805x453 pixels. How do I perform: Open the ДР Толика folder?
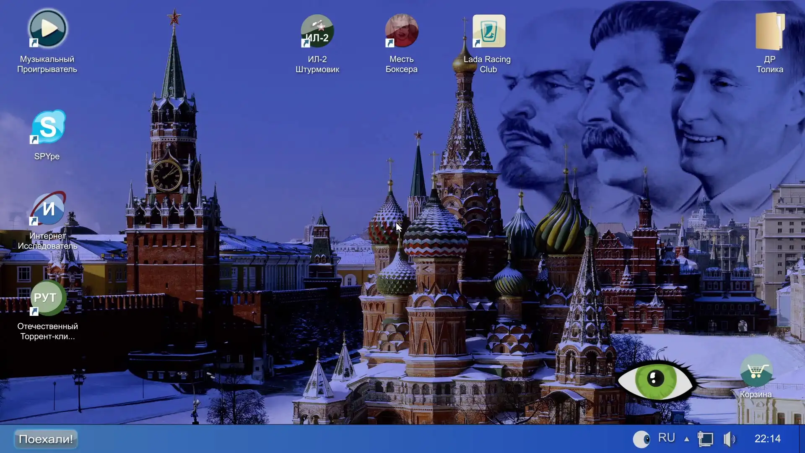coord(769,31)
